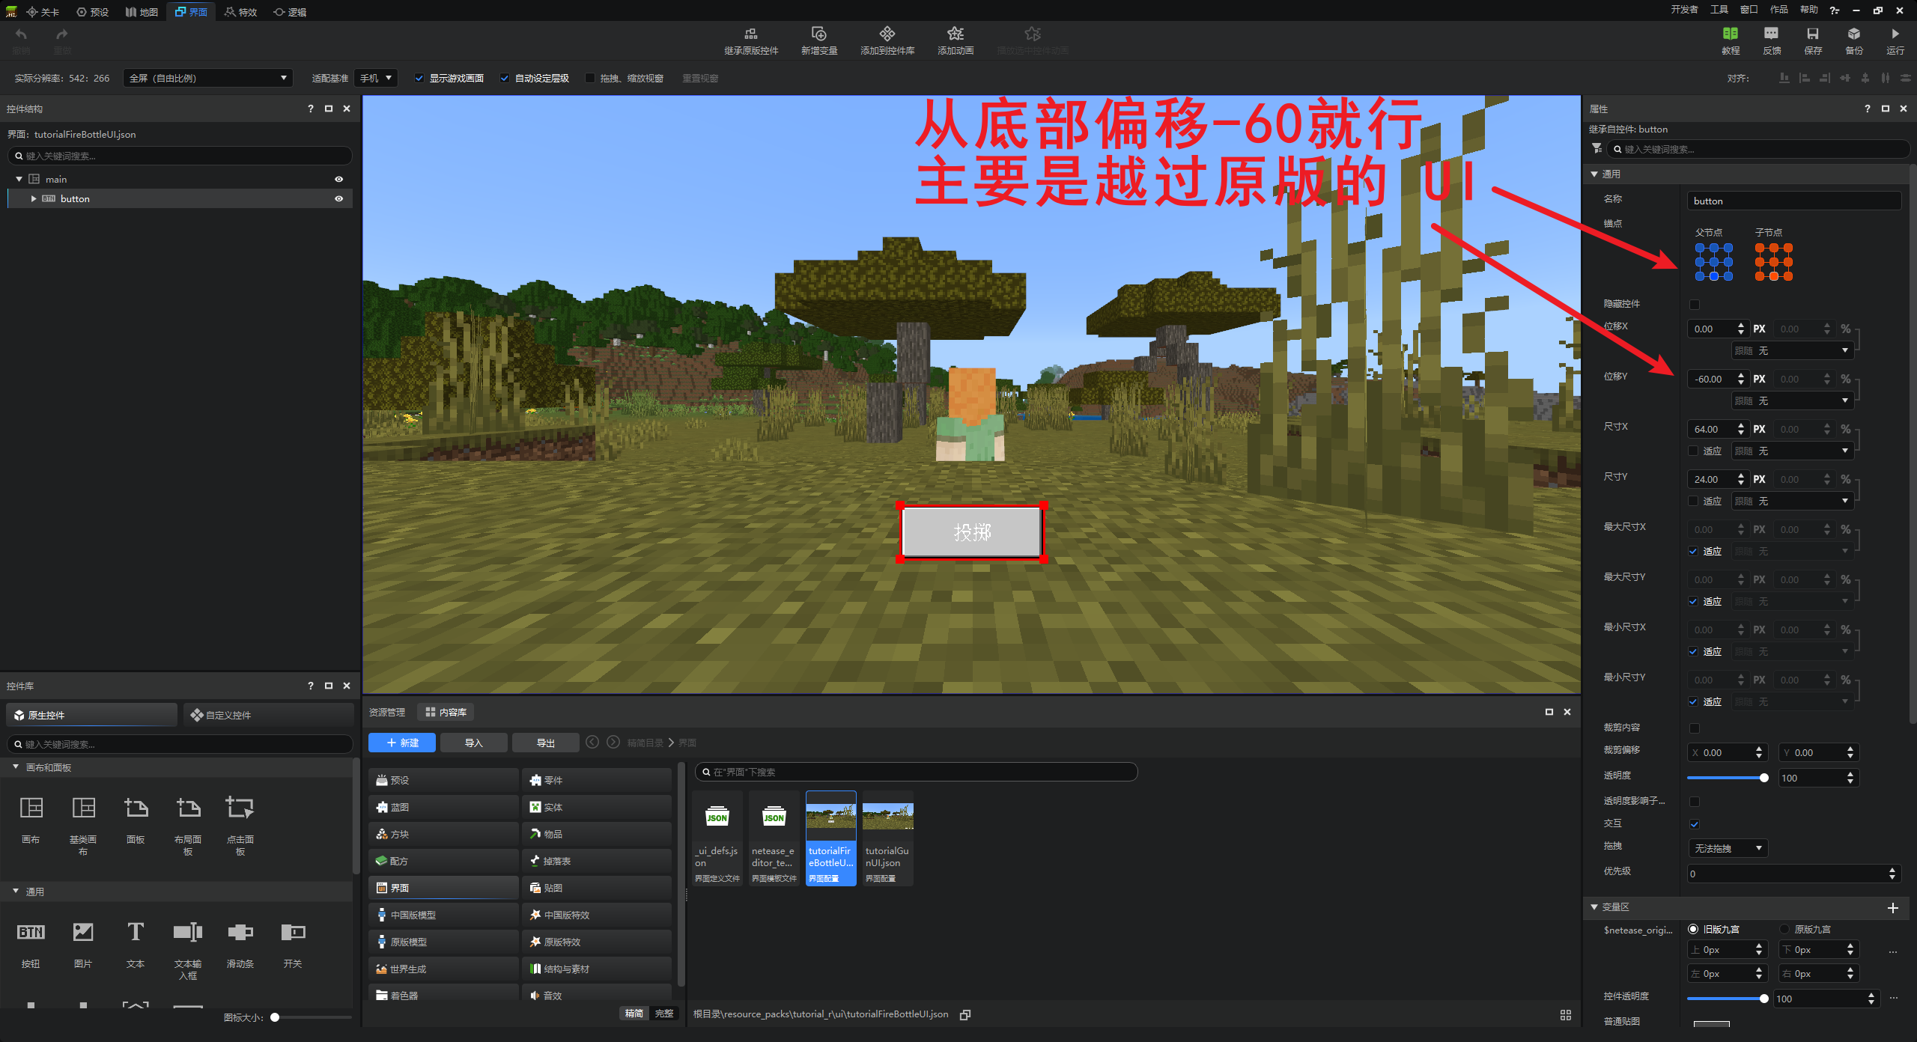Click the 新建 button

pyautogui.click(x=402, y=743)
